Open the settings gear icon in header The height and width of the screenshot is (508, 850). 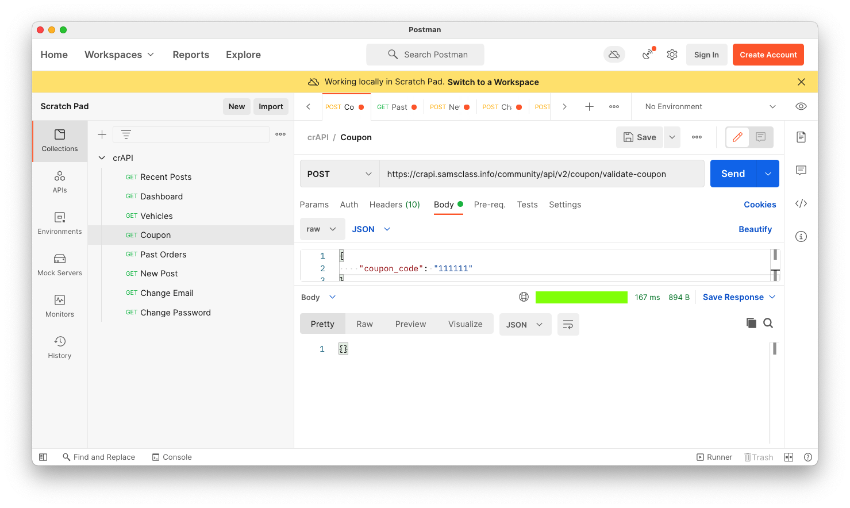coord(672,55)
